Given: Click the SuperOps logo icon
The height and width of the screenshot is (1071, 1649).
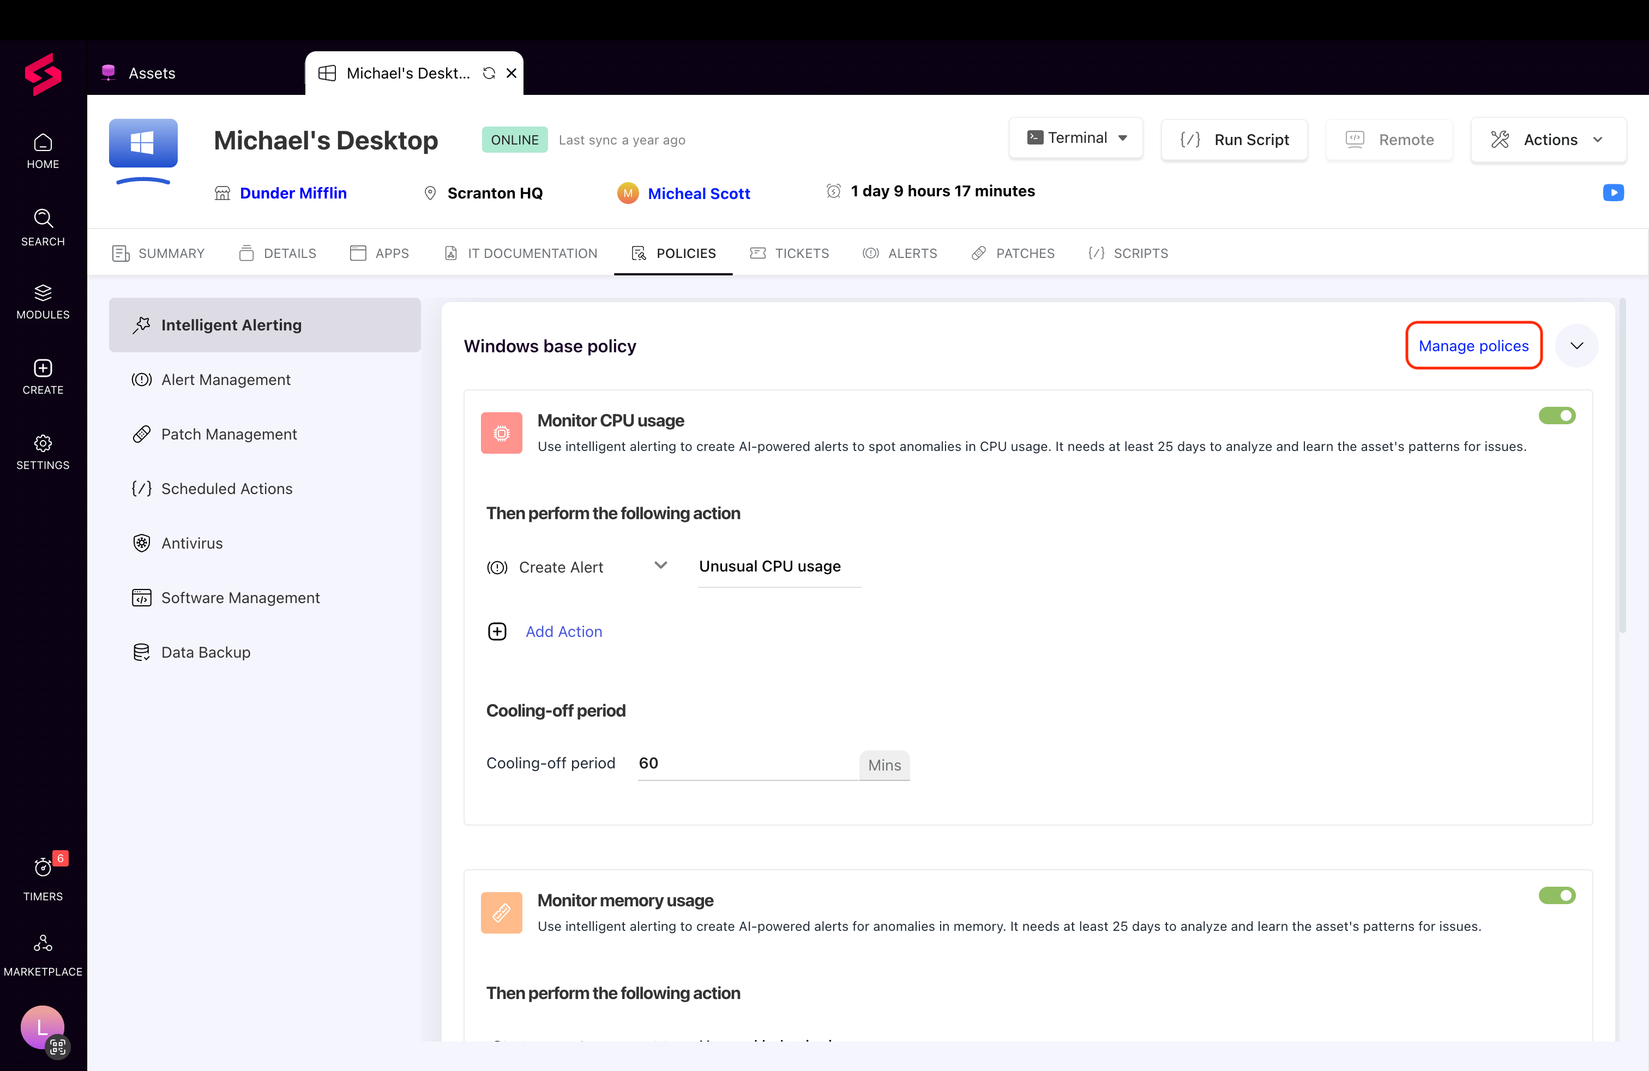Looking at the screenshot, I should [x=43, y=75].
